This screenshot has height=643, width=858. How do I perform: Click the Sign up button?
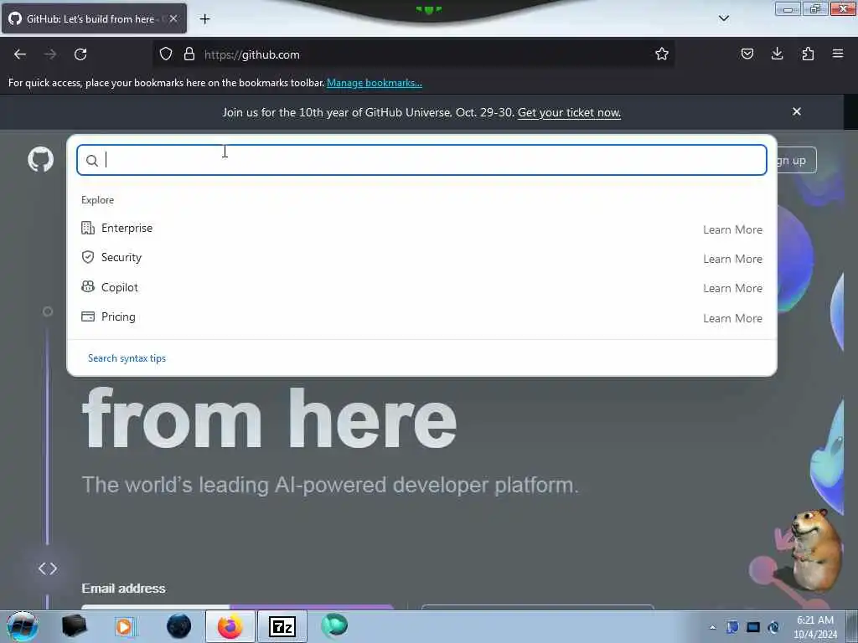796,160
